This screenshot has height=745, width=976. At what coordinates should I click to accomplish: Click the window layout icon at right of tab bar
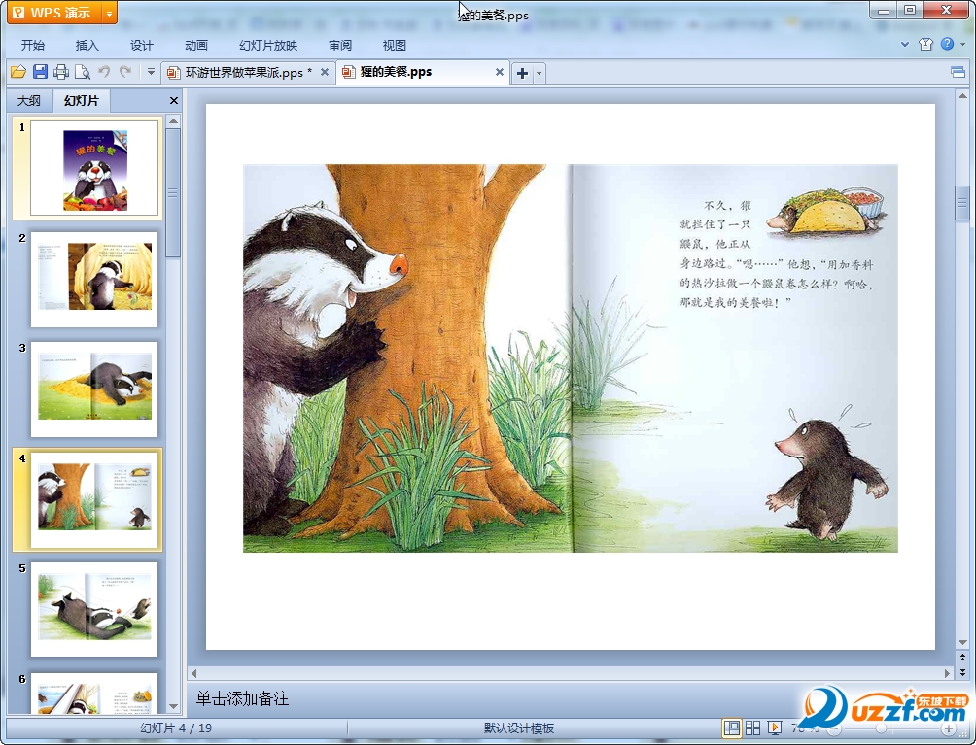(958, 72)
